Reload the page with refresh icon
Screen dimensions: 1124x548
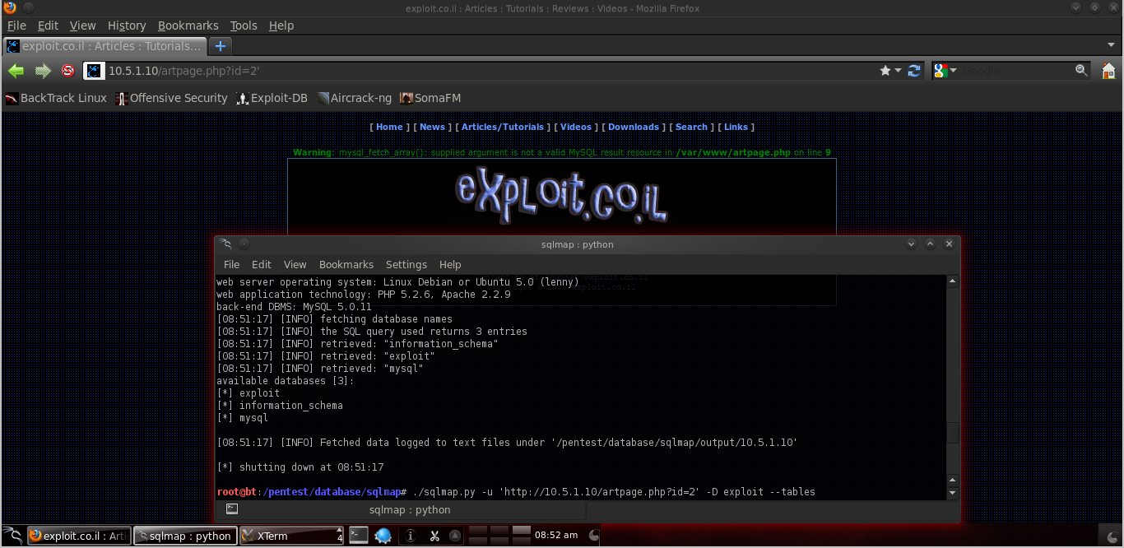(x=914, y=71)
